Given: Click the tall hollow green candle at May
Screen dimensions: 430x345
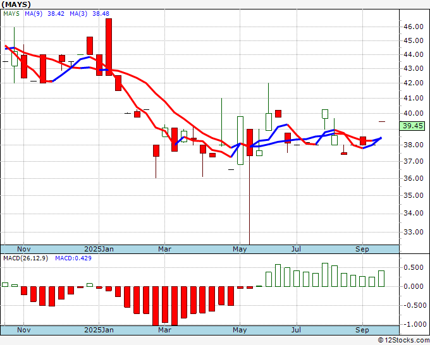Looking at the screenshot, I should [x=240, y=140].
